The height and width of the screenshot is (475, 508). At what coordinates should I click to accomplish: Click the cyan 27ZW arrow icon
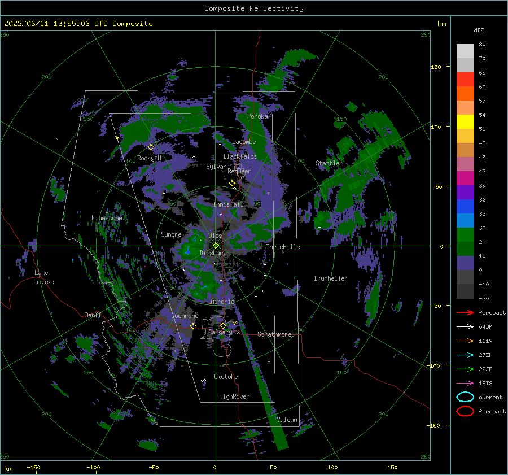465,355
